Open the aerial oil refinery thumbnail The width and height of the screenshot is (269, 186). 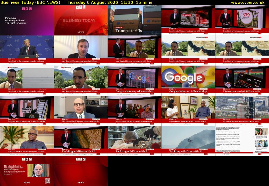[x=242, y=111]
